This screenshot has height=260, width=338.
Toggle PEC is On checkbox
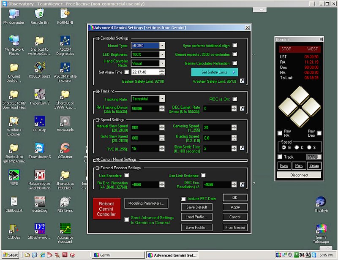235,99
